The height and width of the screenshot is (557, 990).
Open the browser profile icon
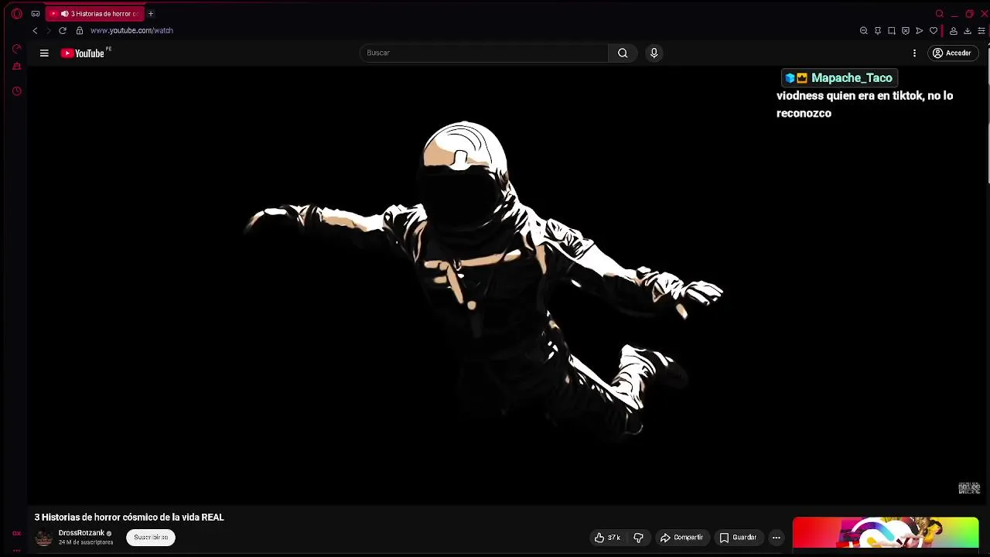(954, 31)
